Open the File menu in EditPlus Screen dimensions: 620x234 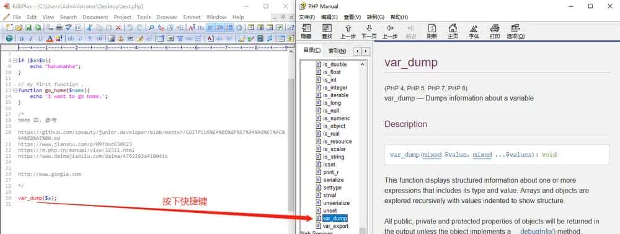coord(17,17)
